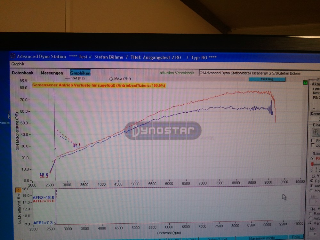This screenshot has height=240, width=320.
Task: Click the circle marker on the vertical cursor line
Action: click(54, 149)
